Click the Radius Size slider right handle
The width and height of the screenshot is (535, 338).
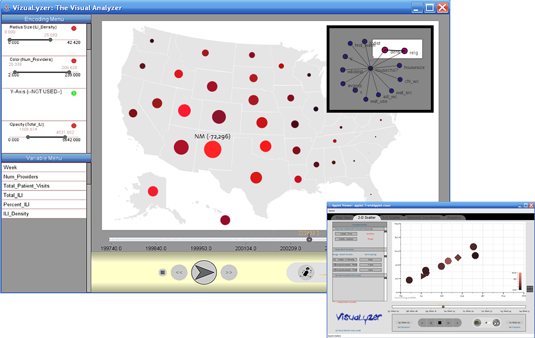(51, 39)
